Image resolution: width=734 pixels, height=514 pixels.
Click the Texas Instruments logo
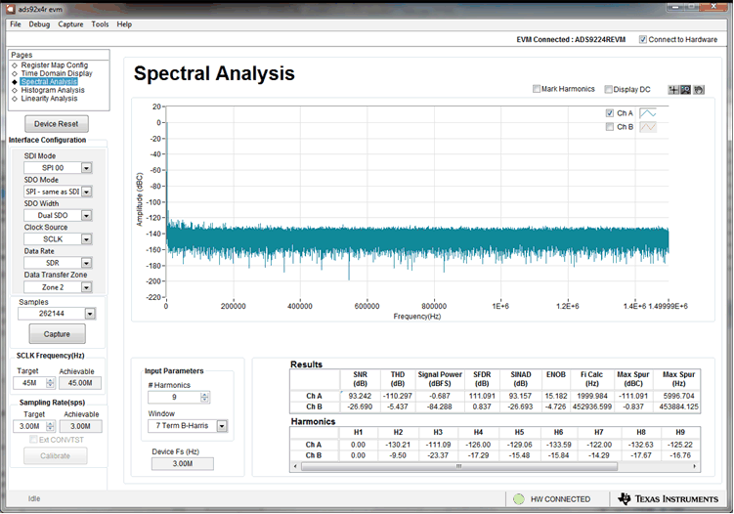coord(669,498)
